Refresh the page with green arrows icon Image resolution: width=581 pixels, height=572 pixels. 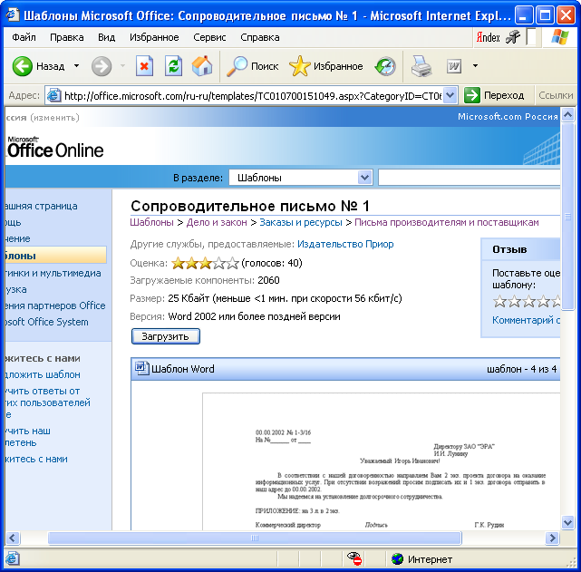pyautogui.click(x=173, y=66)
